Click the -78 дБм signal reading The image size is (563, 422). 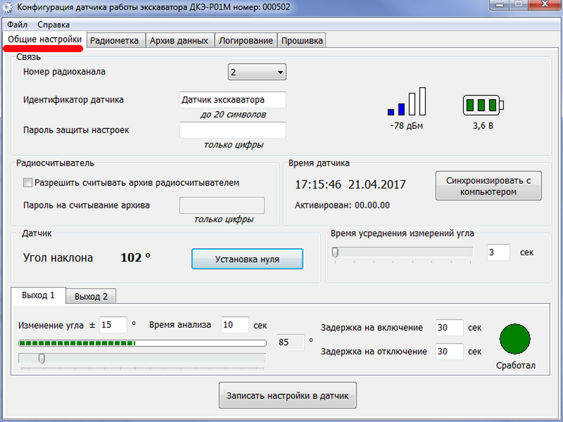click(407, 126)
